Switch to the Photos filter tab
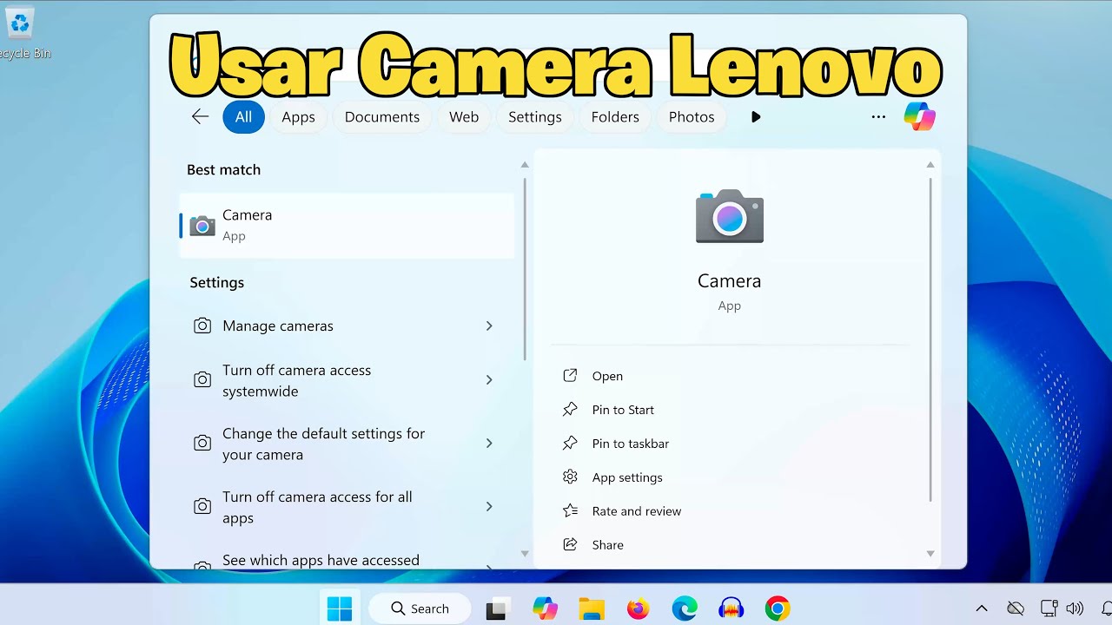This screenshot has height=625, width=1112. pos(692,116)
